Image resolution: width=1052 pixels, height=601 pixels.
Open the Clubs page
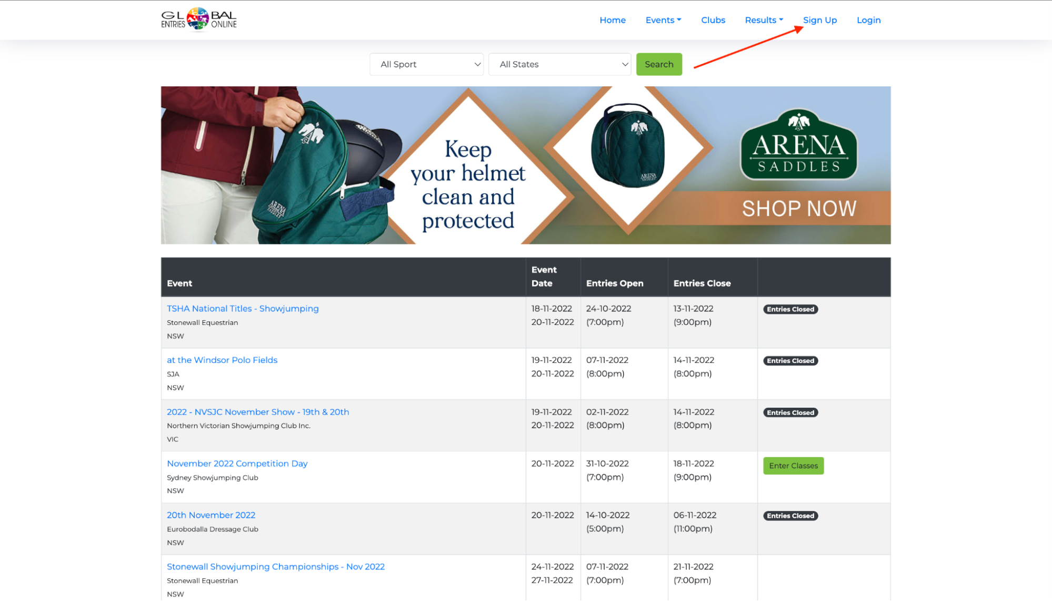pos(713,20)
